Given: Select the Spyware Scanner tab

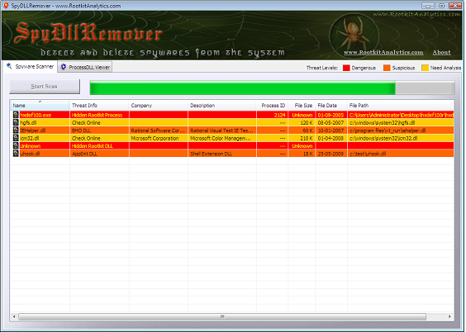Looking at the screenshot, I should coord(31,67).
